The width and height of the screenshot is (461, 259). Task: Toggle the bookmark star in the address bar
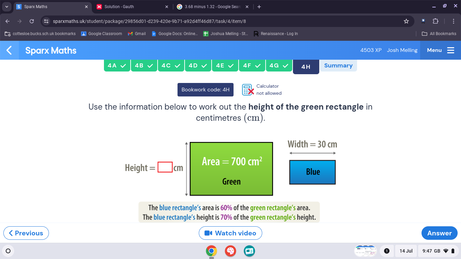406,21
